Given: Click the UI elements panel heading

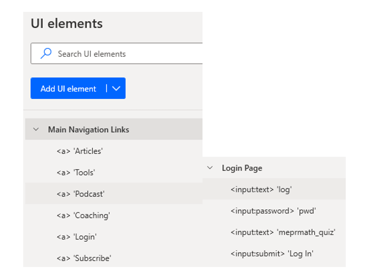Looking at the screenshot, I should [x=67, y=23].
